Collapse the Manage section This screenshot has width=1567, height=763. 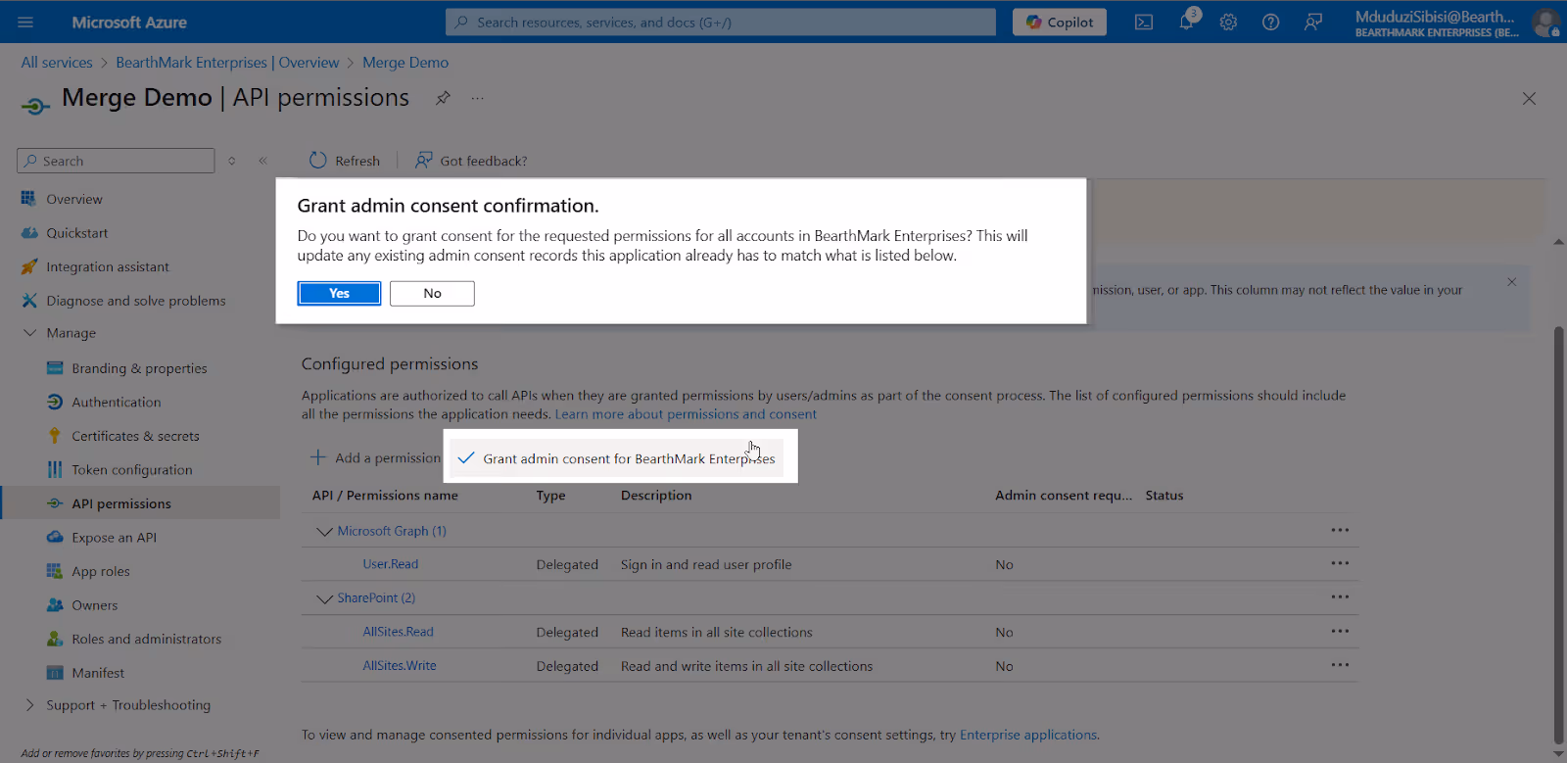[x=29, y=333]
